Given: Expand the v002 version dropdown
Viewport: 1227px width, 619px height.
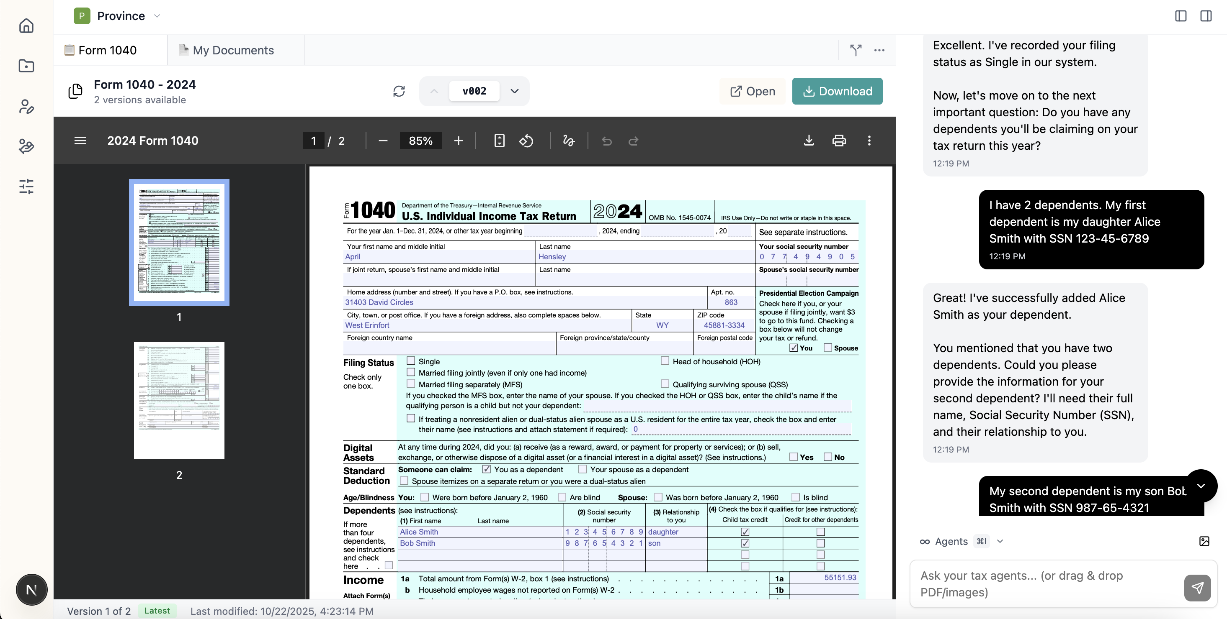Looking at the screenshot, I should [514, 91].
